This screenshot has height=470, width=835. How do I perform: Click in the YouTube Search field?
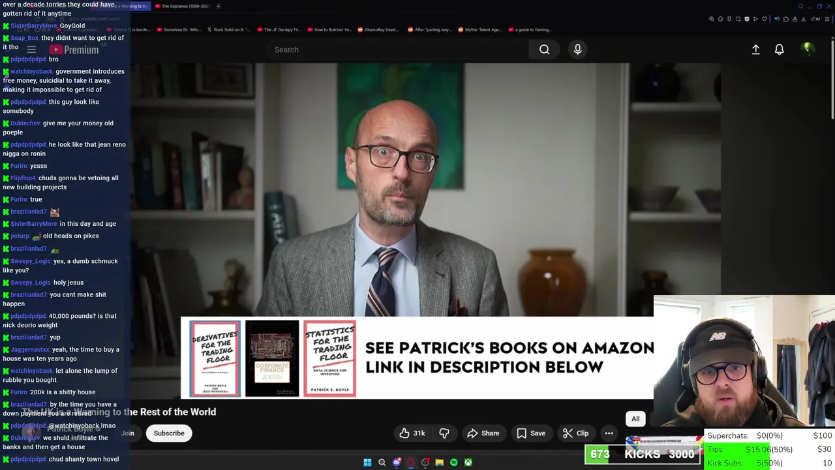point(398,50)
